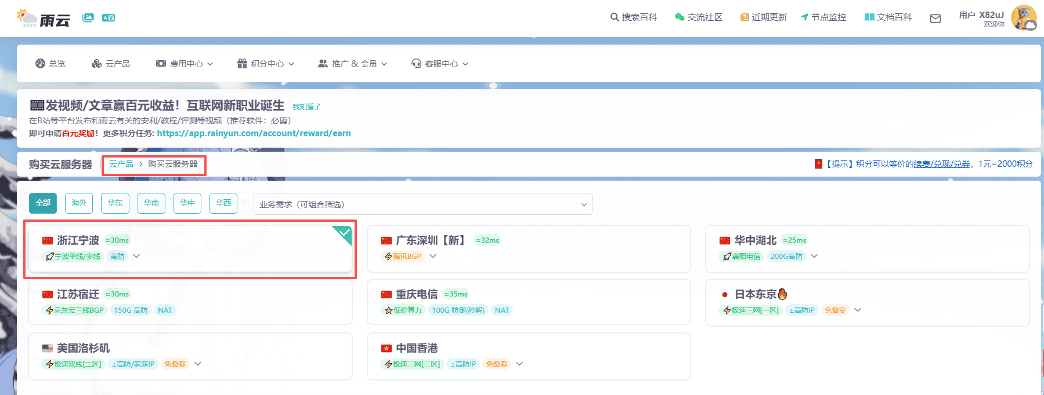The height and width of the screenshot is (395, 1044).
Task: Open 交流社区 community link
Action: 699,17
